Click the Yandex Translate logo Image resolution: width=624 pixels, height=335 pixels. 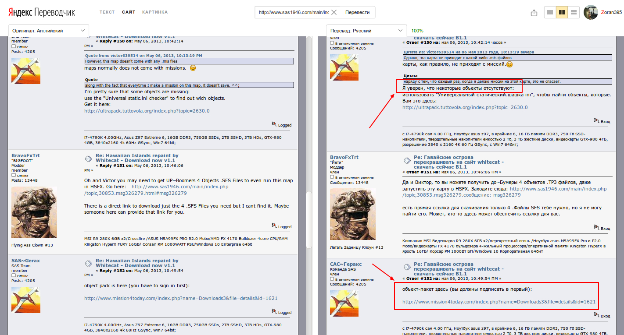pyautogui.click(x=42, y=12)
